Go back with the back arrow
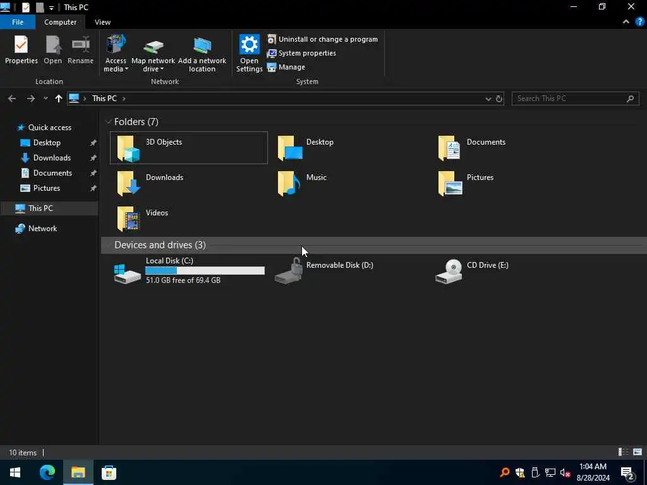 [x=12, y=99]
